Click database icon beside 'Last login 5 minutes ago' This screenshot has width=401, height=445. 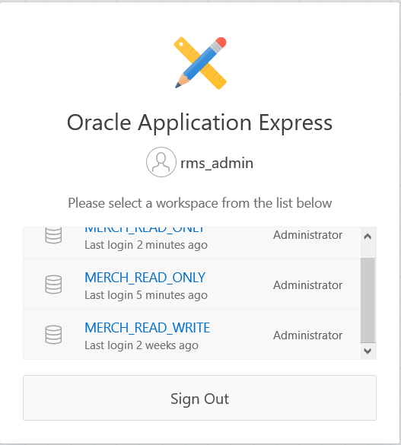[x=53, y=284]
